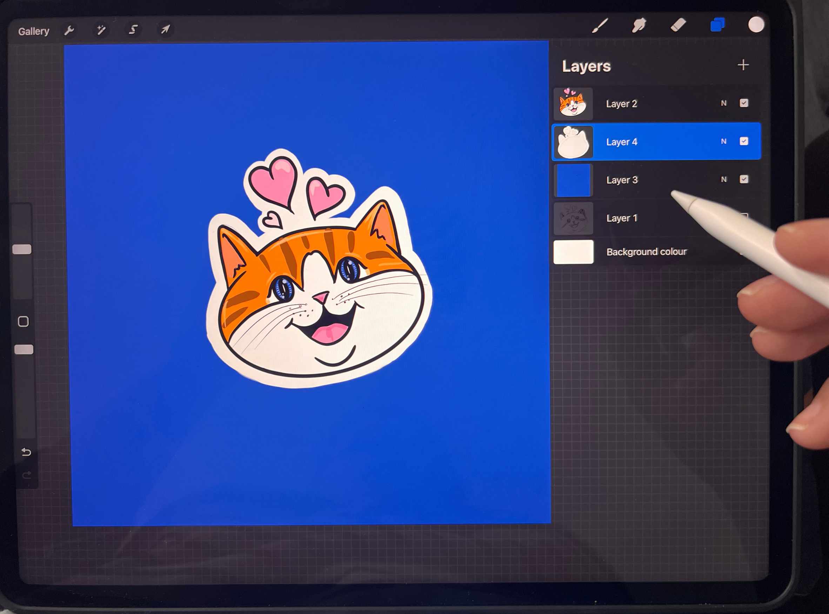Open the Transform arrow tool
Viewport: 829px width, 614px height.
pos(166,29)
